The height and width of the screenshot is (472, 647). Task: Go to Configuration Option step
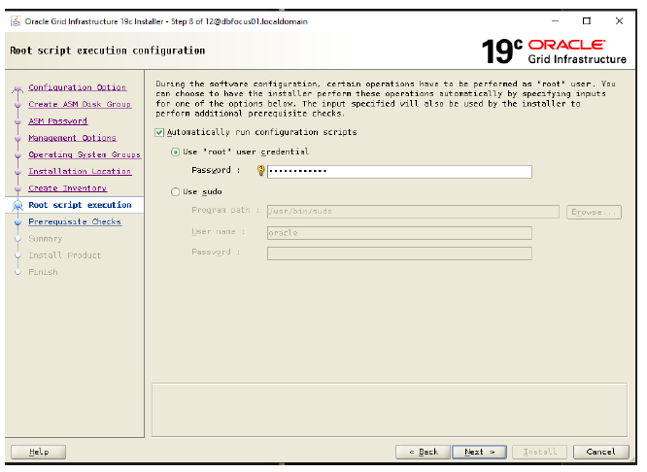78,87
